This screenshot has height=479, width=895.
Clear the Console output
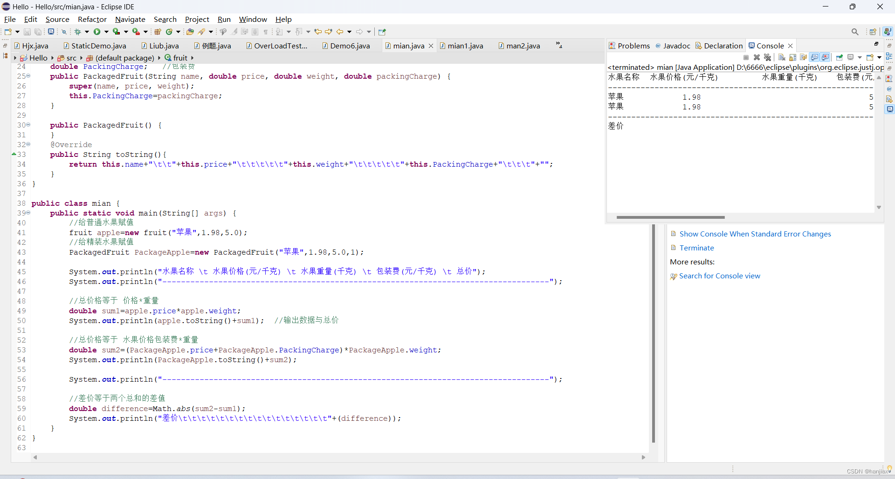(x=782, y=57)
